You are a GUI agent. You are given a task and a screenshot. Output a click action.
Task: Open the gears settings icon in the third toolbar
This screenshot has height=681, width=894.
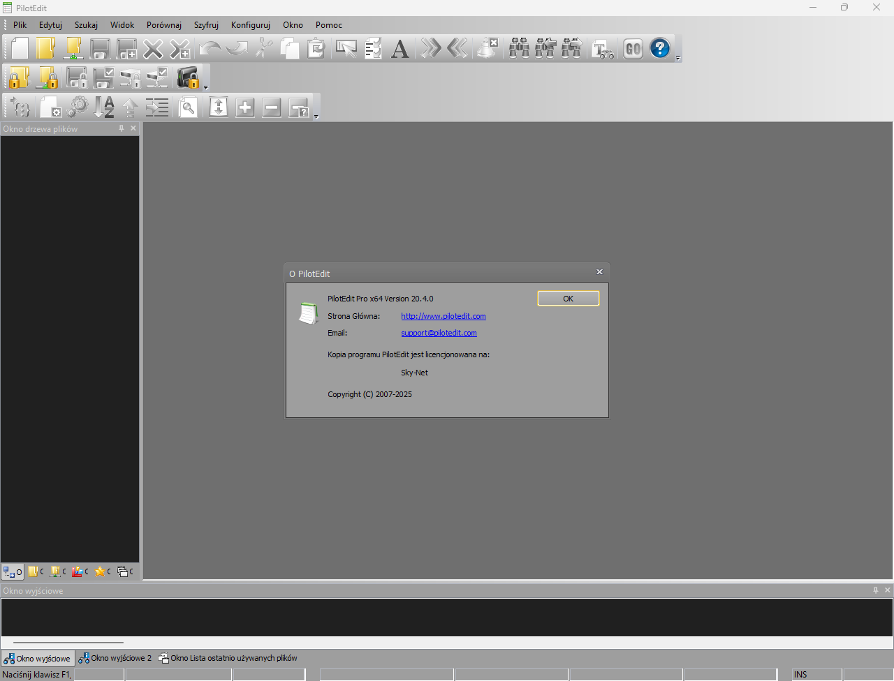tap(78, 107)
